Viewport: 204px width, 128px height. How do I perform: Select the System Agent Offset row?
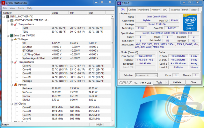click(66, 58)
